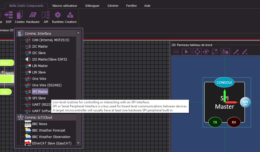Screen dimensions: 260x152
Task: Switch to the Déboguer tab
Action: pos(92,6)
